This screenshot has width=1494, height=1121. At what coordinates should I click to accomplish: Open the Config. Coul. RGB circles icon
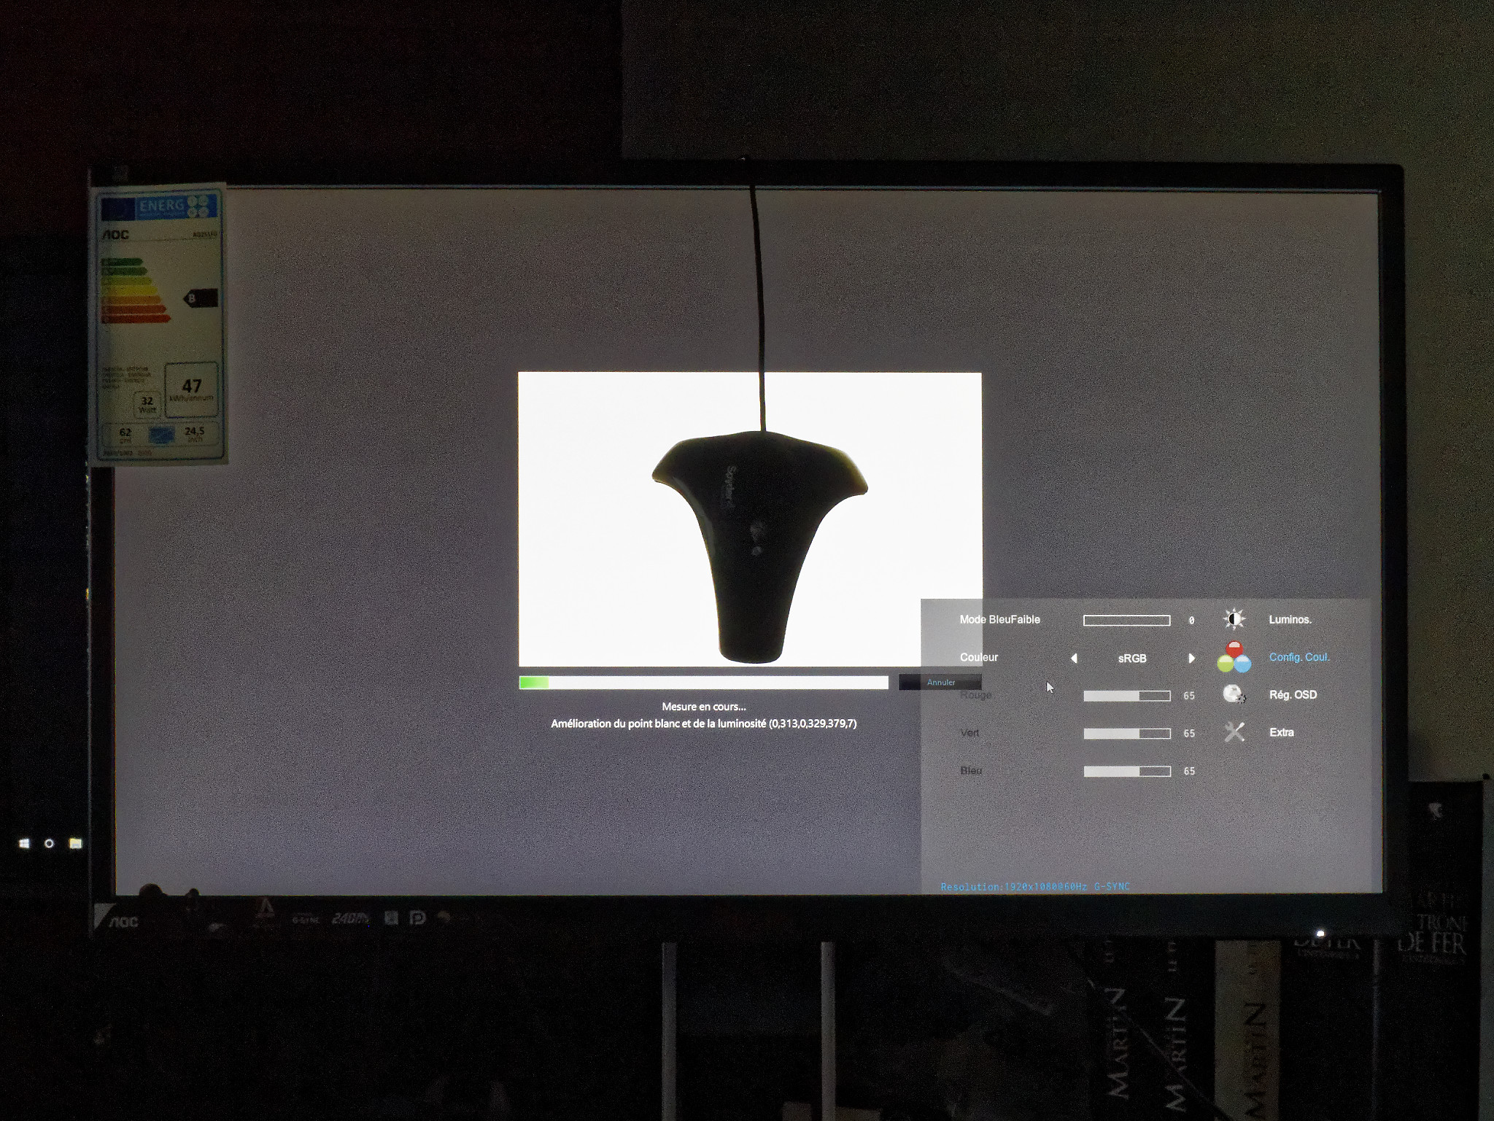(1234, 656)
